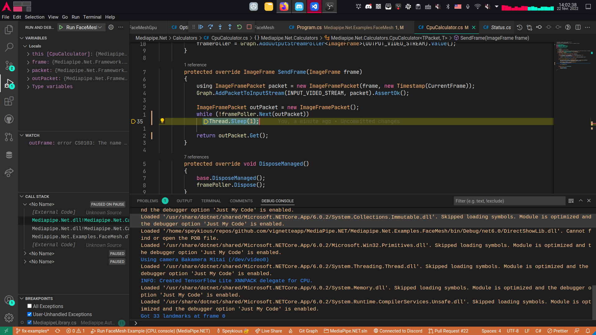Image resolution: width=596 pixels, height=335 pixels.
Task: Click the debug Step Into button
Action: 220,27
